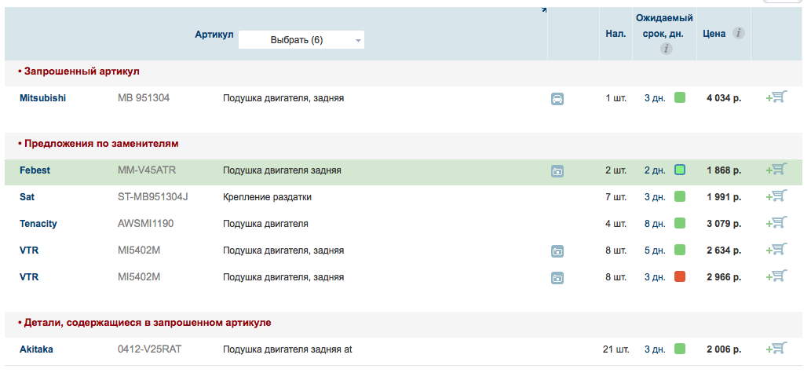
Task: Click the Цена column header
Action: tap(714, 34)
